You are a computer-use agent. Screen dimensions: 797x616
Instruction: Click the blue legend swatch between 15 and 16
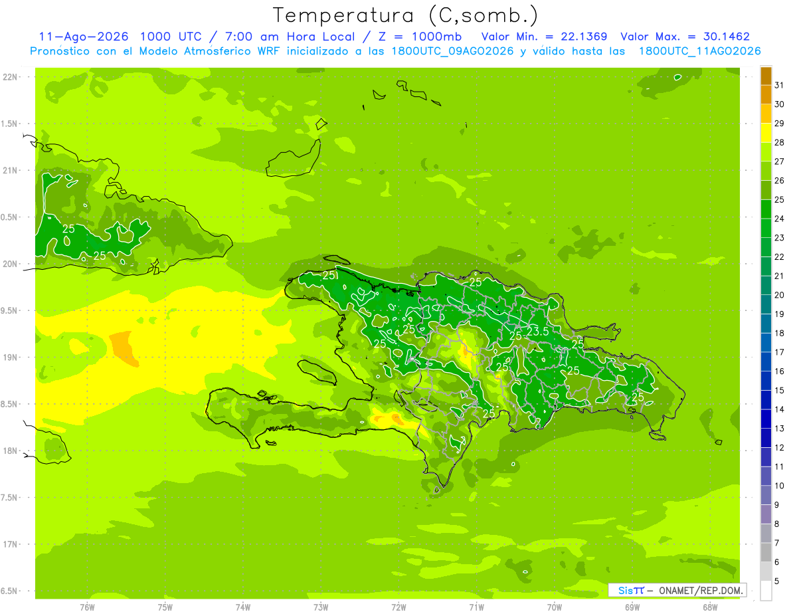(x=766, y=381)
